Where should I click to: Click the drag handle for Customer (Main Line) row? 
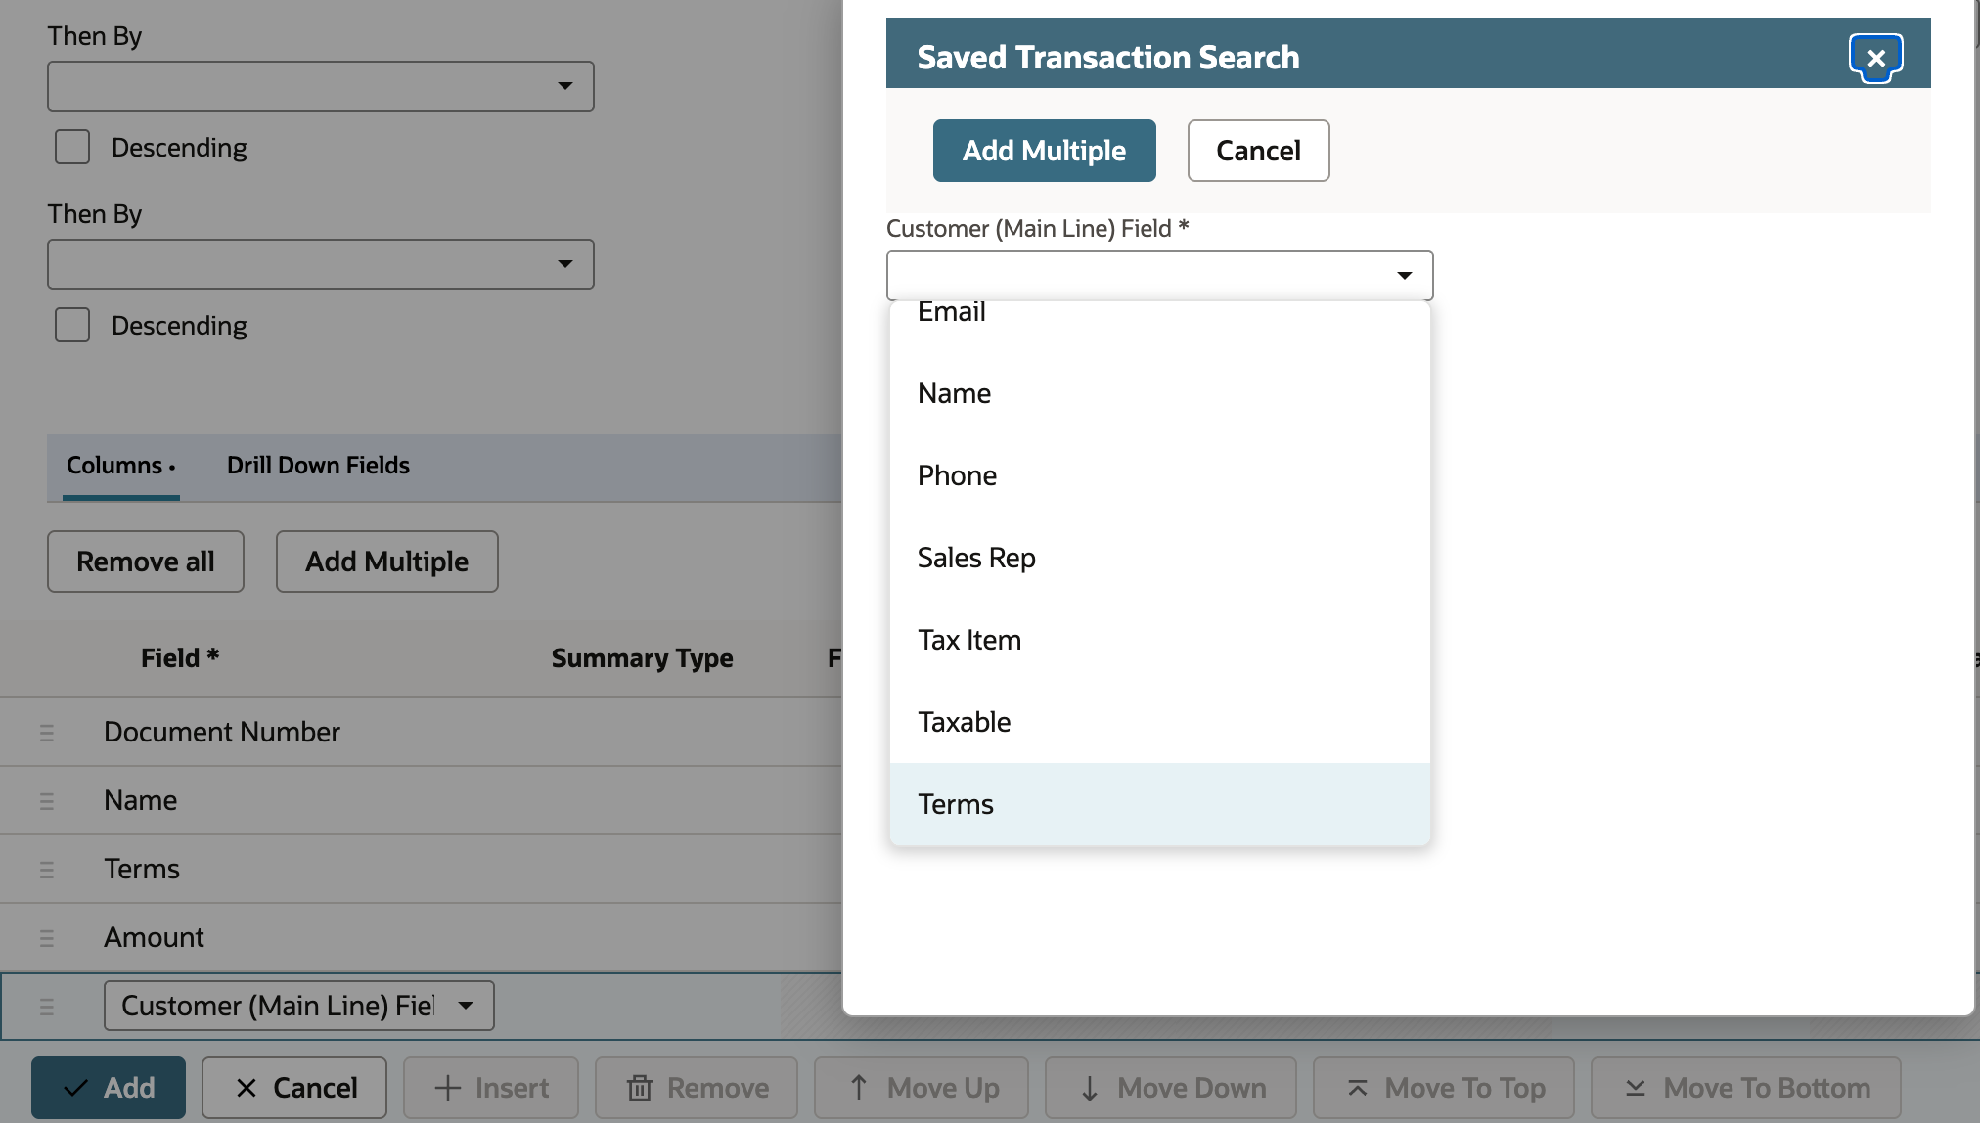click(47, 1007)
